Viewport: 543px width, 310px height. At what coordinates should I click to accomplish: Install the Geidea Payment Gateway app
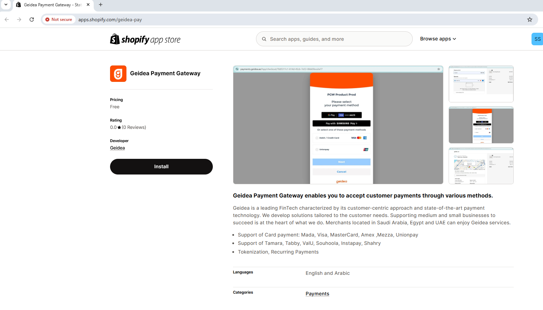(x=161, y=166)
